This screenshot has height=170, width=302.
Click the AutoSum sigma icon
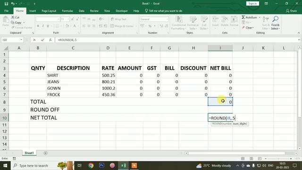[x=243, y=17]
